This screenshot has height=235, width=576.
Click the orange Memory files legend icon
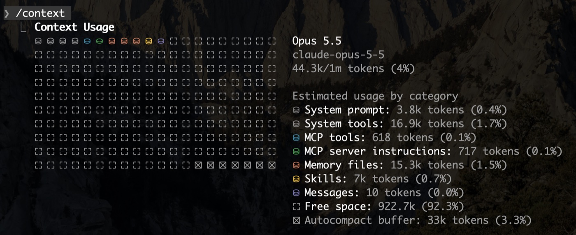[296, 165]
